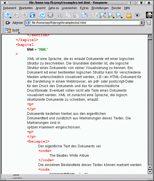Click the KDE gear throbber icon
Screen dimensions: 154x181
tap(149, 15)
